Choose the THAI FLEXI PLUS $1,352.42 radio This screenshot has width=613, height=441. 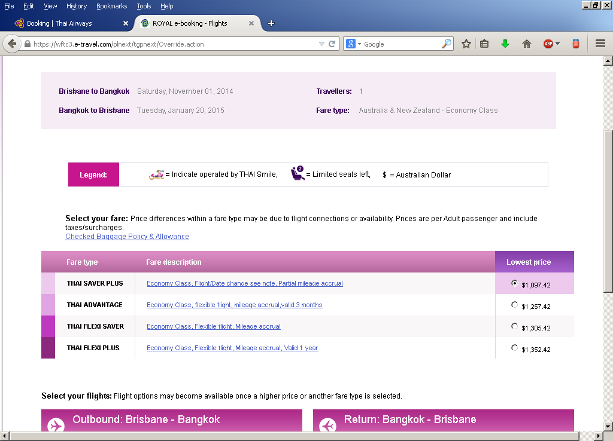pos(515,348)
